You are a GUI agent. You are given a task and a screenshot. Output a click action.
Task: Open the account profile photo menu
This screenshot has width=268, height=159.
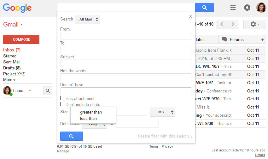[261, 8]
